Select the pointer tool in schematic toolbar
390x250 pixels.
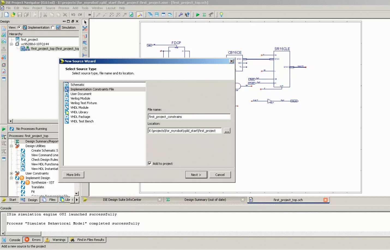point(85,22)
